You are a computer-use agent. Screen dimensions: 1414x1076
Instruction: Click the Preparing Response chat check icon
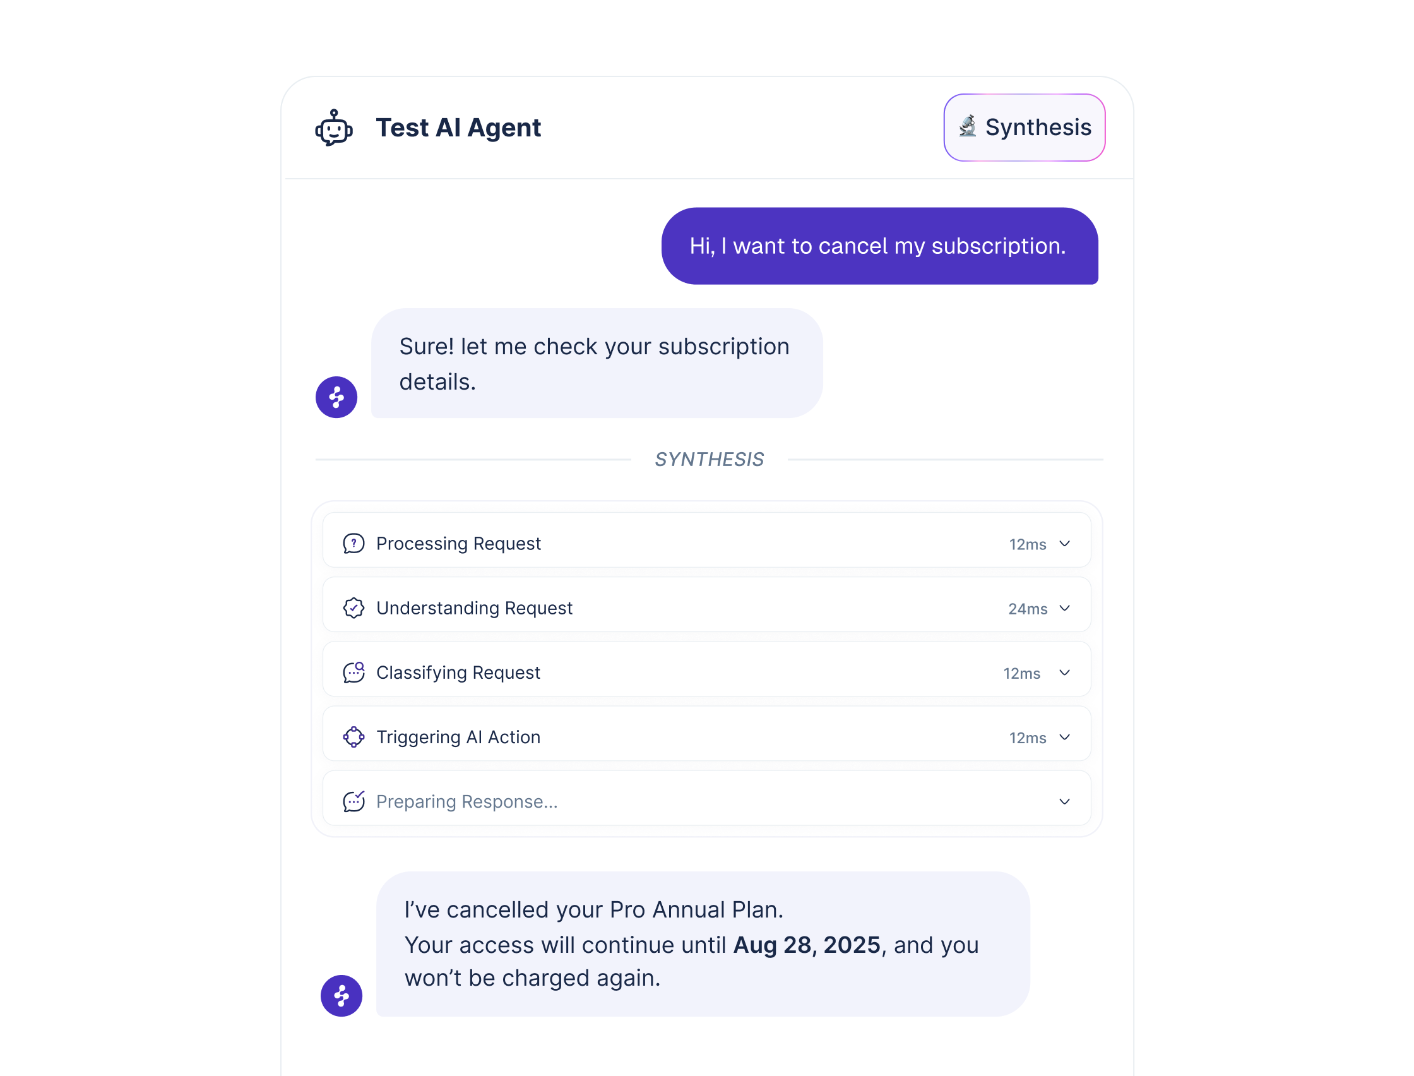pos(353,801)
